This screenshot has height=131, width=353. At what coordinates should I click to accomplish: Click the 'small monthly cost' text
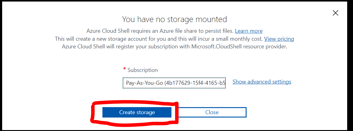[240, 39]
